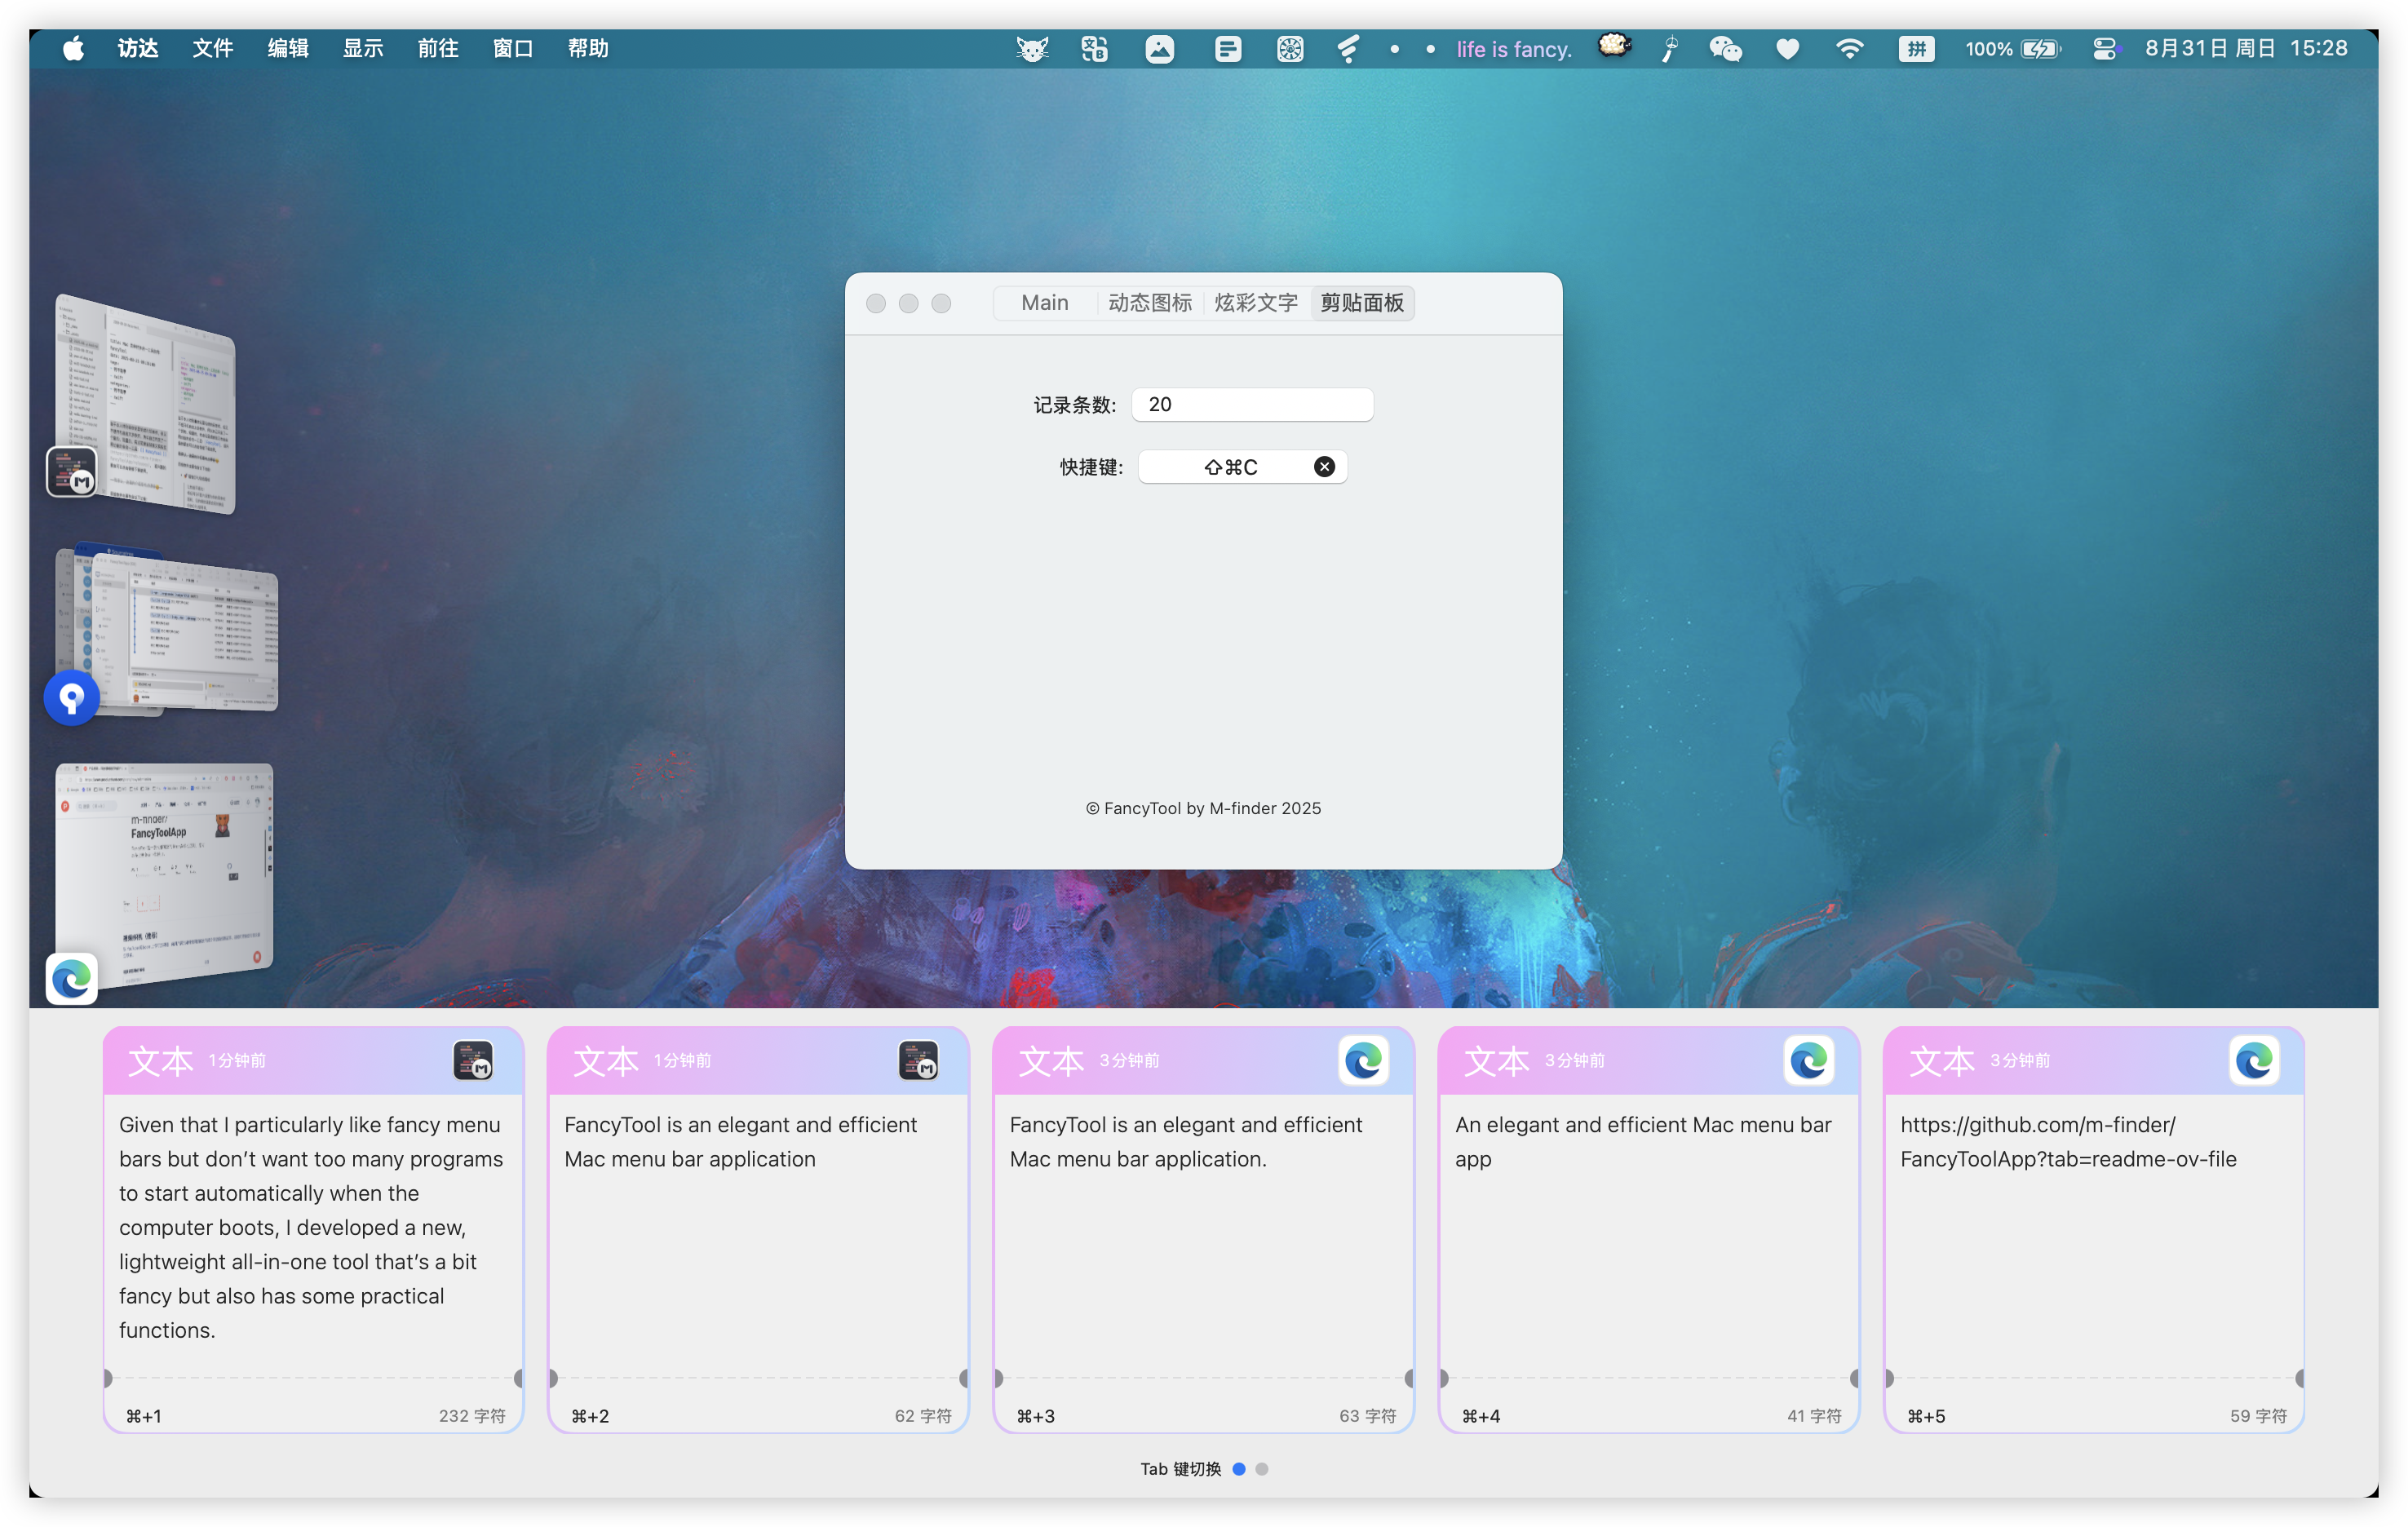Click the pinyin input source icon
This screenshot has height=1527, width=2408.
tap(1917, 47)
